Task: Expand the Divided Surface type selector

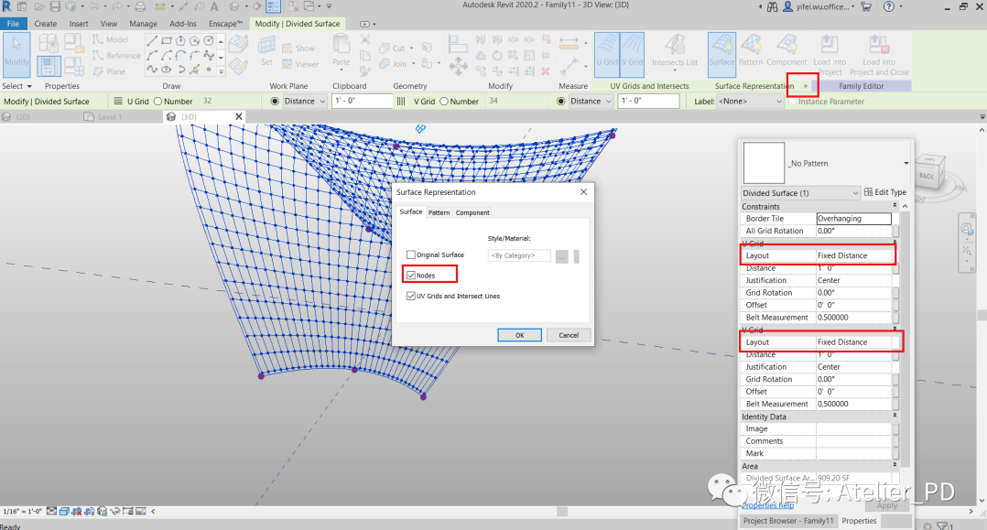Action: 800,192
